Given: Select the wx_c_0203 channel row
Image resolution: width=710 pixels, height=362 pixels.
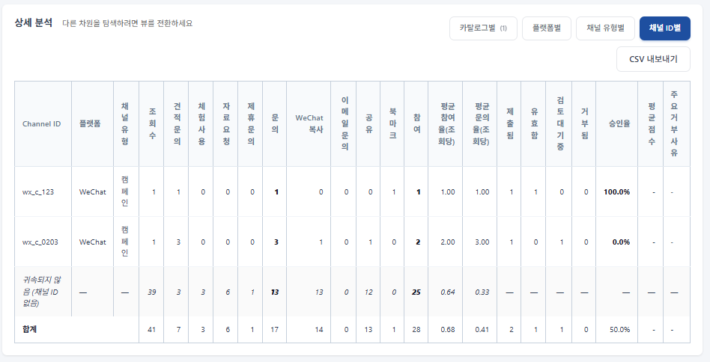Looking at the screenshot, I should point(40,242).
